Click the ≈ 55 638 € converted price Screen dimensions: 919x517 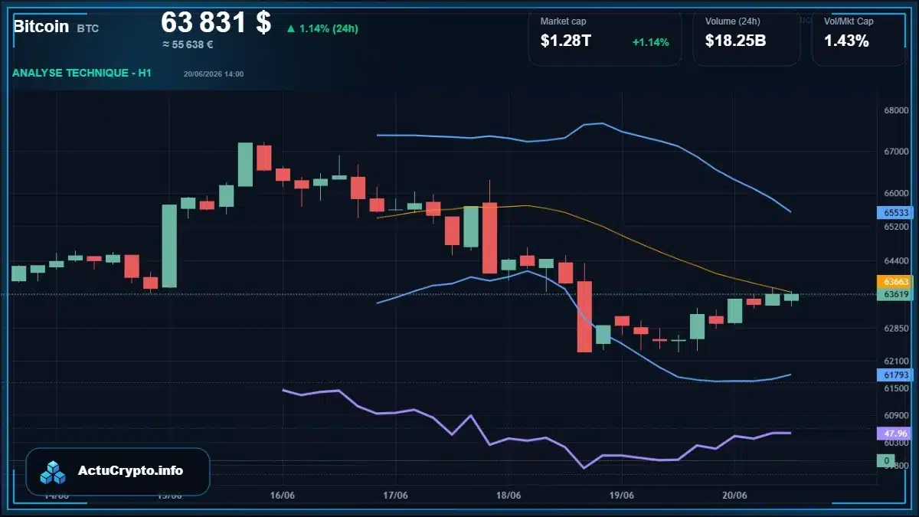188,44
